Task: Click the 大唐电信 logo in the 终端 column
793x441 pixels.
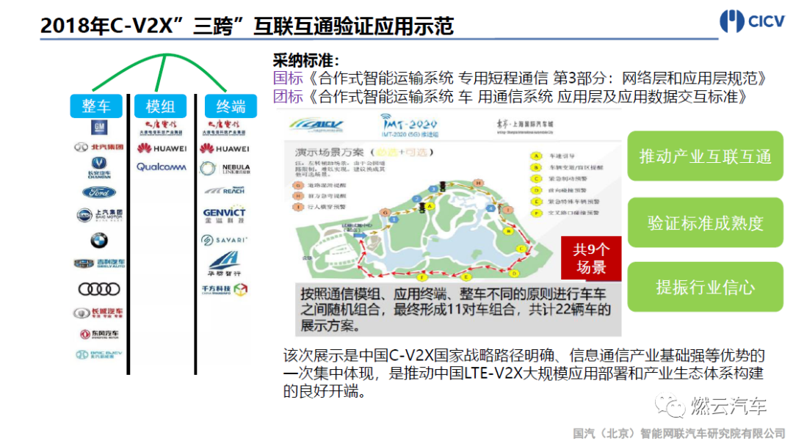Action: 223,128
